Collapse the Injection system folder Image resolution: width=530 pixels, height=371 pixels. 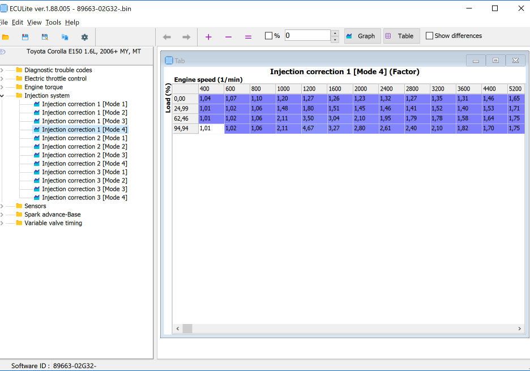pyautogui.click(x=2, y=96)
